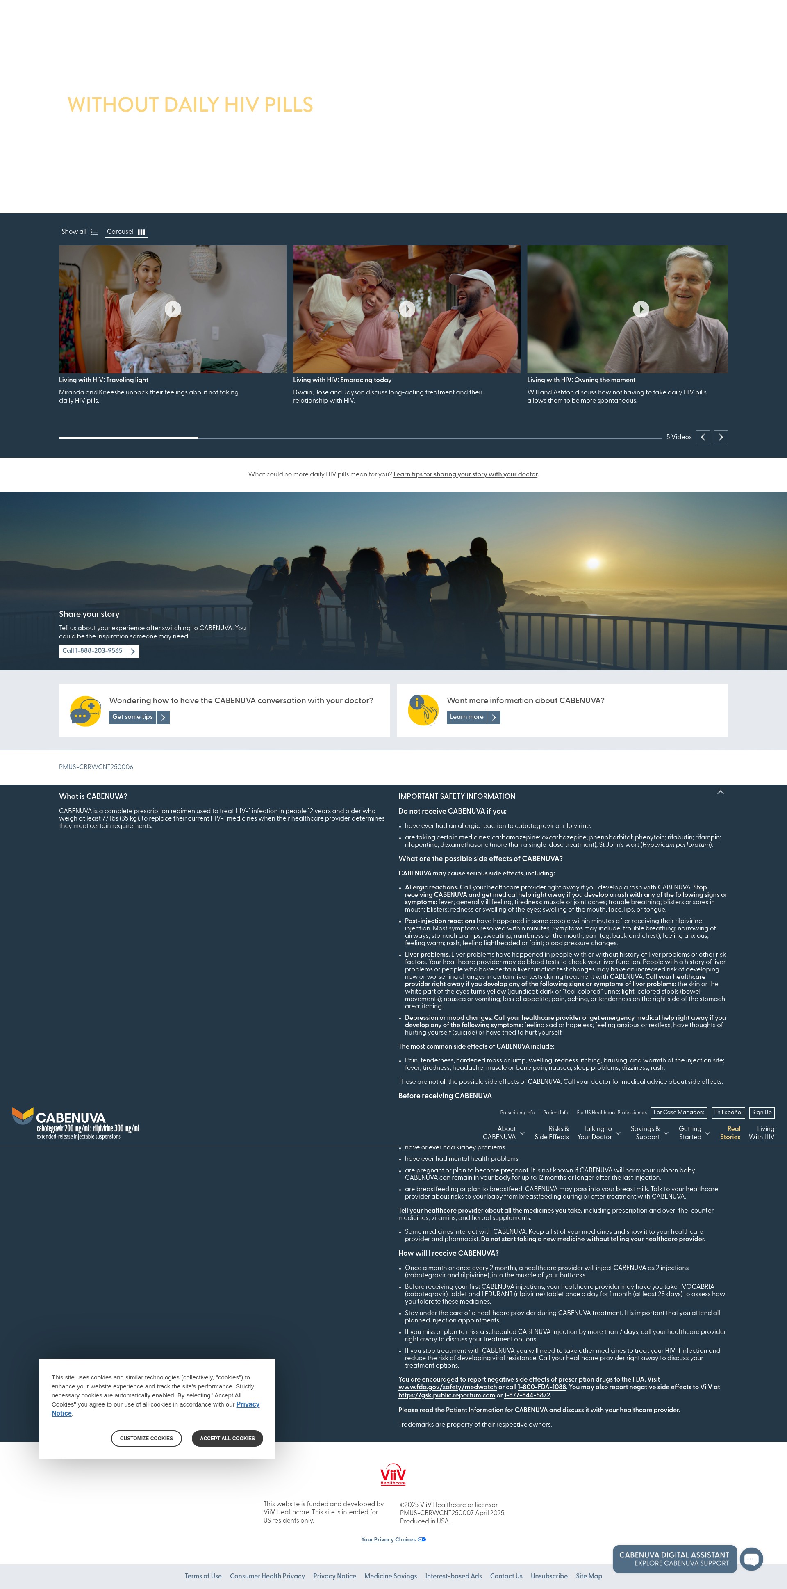Open Patient Information link in safety text
The width and height of the screenshot is (787, 1589).
coord(474,1410)
